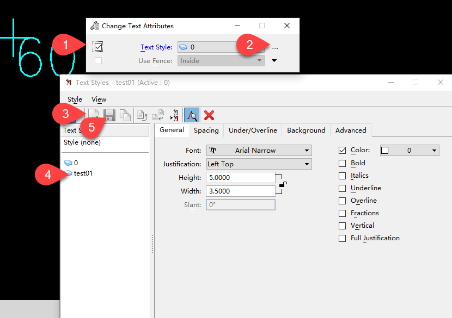Click the ellipsis button next to Text Style
The width and height of the screenshot is (452, 318).
[x=275, y=48]
